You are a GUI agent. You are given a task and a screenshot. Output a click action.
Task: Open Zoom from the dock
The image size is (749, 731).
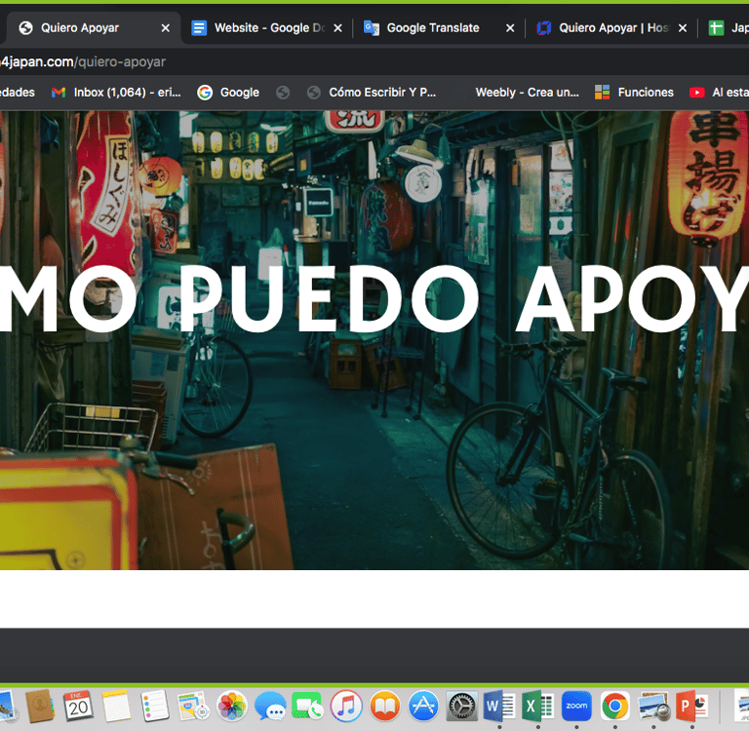[x=576, y=705]
